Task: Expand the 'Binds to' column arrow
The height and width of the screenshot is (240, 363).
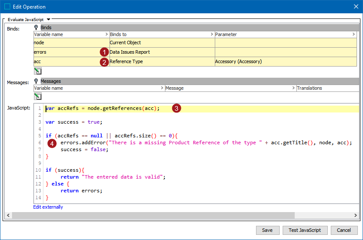Action: pos(212,34)
